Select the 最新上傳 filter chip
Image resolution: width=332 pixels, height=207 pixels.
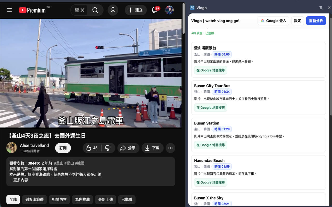105,199
